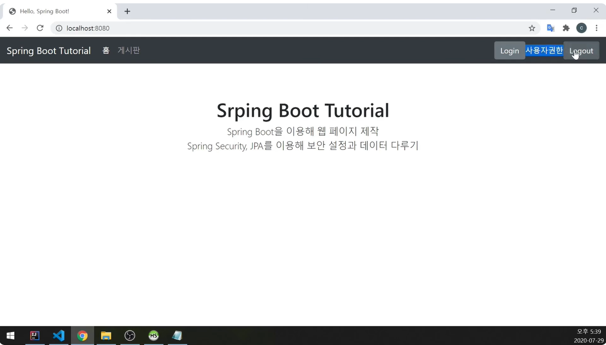Click the site info icon in address bar

click(59, 28)
